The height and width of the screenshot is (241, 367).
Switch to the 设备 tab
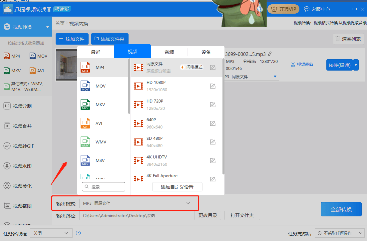click(206, 52)
